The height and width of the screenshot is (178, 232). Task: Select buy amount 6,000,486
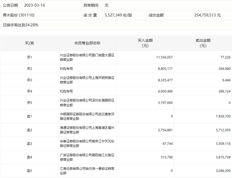coord(165,91)
